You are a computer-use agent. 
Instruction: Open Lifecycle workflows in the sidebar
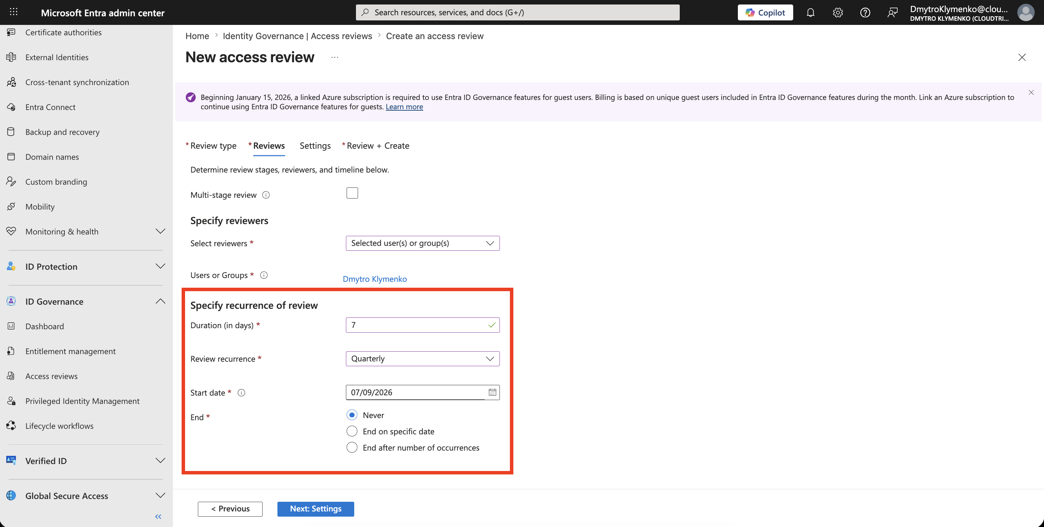coord(59,426)
